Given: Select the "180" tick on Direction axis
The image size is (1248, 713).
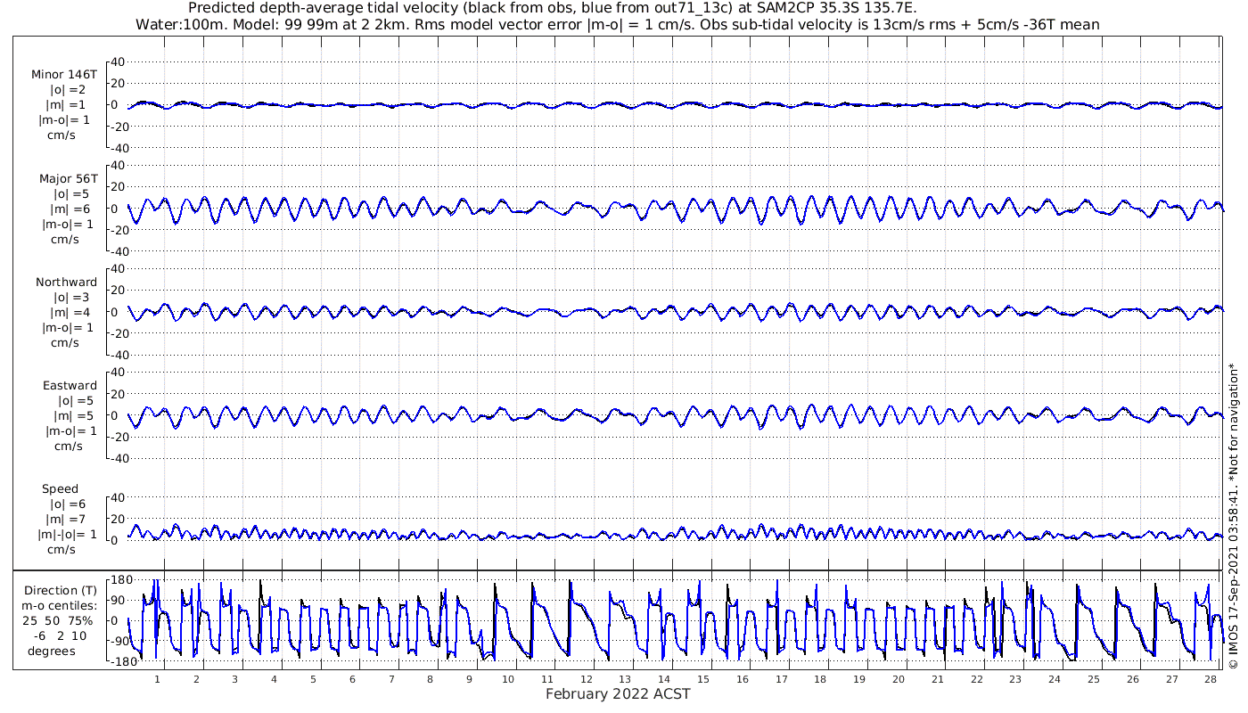Looking at the screenshot, I should coord(120,580).
